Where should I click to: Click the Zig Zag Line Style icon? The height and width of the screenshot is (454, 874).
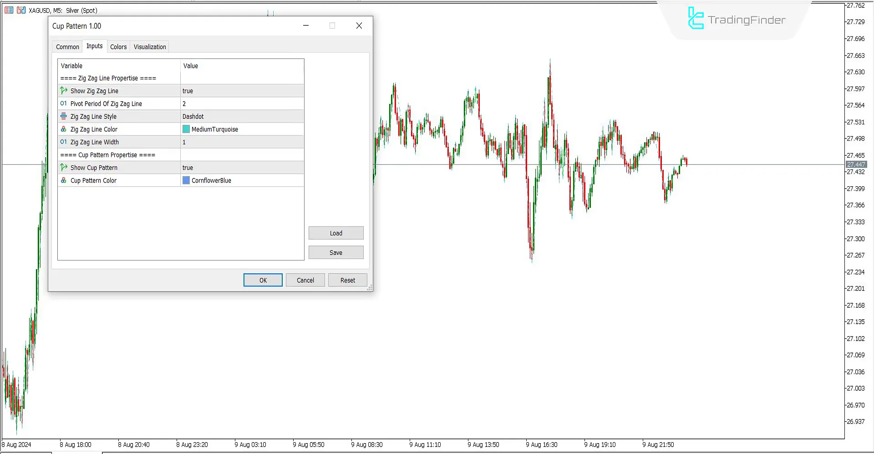click(x=63, y=116)
